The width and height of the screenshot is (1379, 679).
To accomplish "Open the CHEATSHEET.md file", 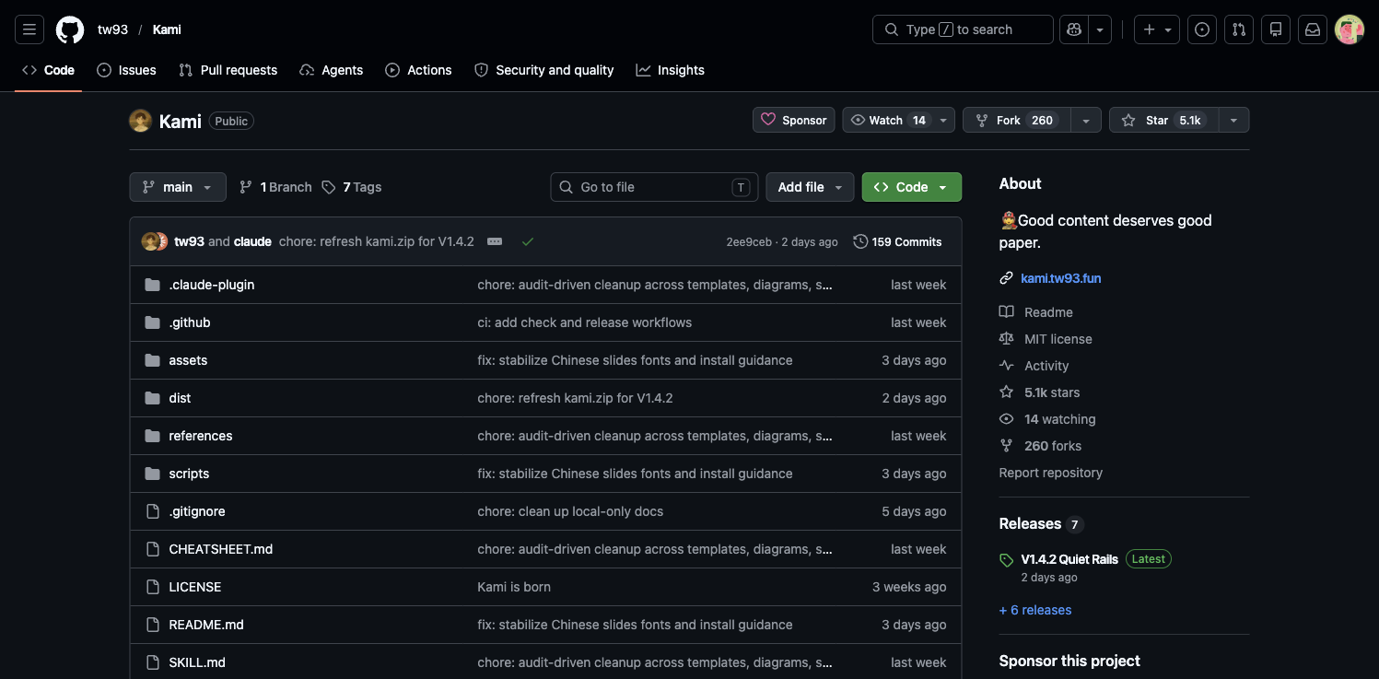I will (221, 549).
